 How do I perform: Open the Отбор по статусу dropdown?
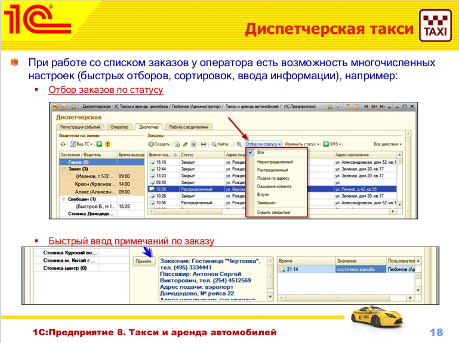point(263,144)
